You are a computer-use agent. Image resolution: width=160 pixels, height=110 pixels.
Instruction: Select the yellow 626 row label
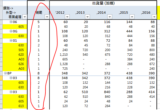pos(15,64)
